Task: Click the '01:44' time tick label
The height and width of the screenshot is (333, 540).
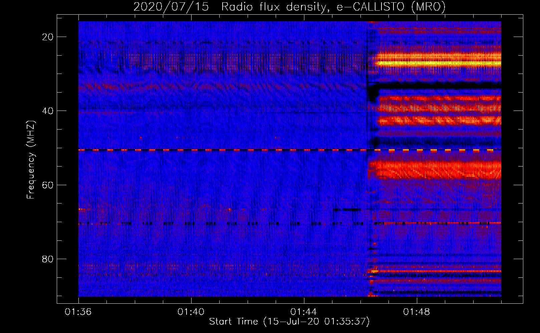Action: (304, 312)
